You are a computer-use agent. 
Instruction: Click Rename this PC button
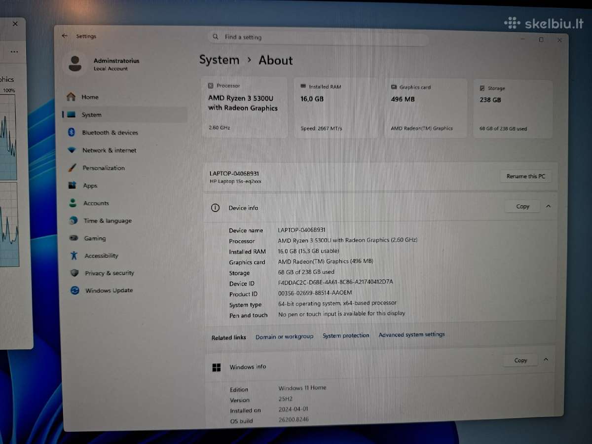(526, 176)
